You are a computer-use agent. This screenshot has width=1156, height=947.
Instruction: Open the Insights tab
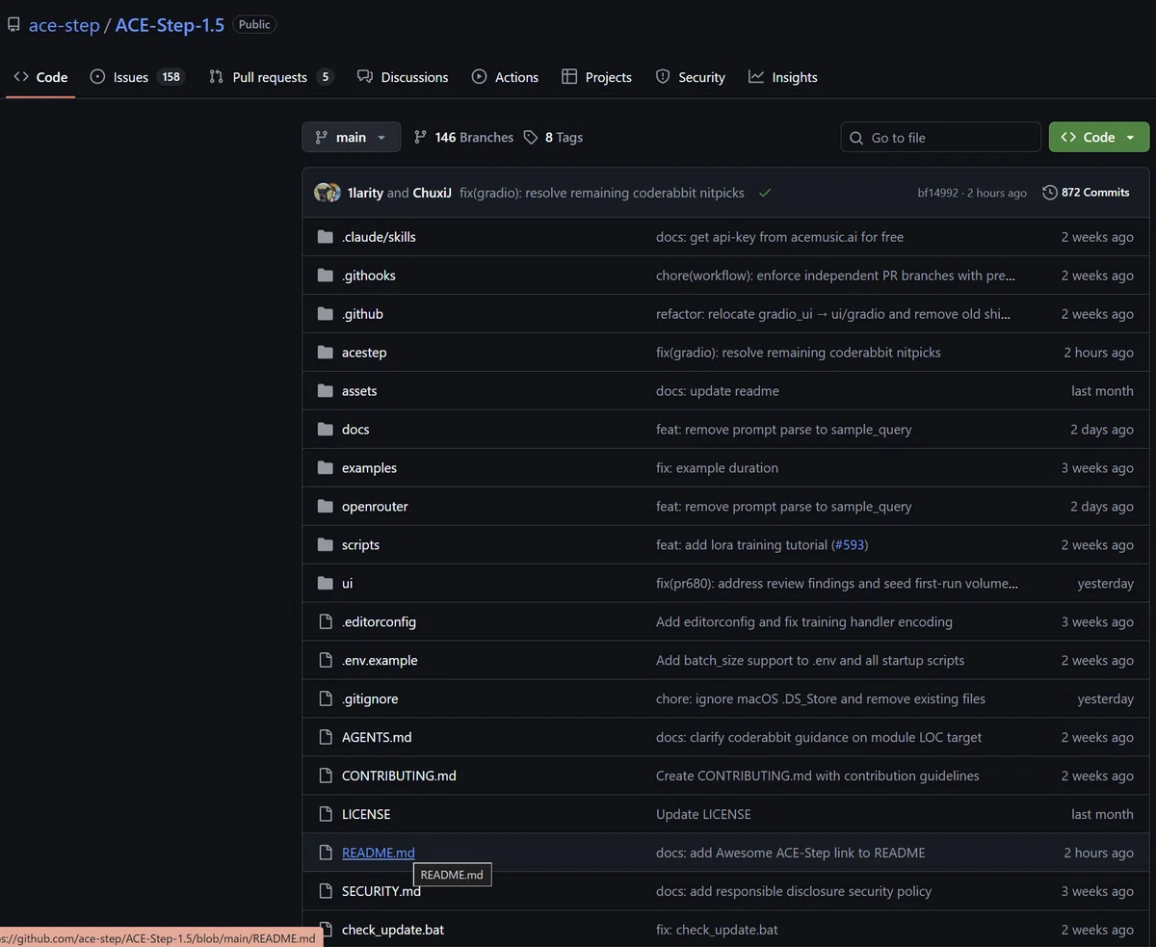click(x=783, y=77)
